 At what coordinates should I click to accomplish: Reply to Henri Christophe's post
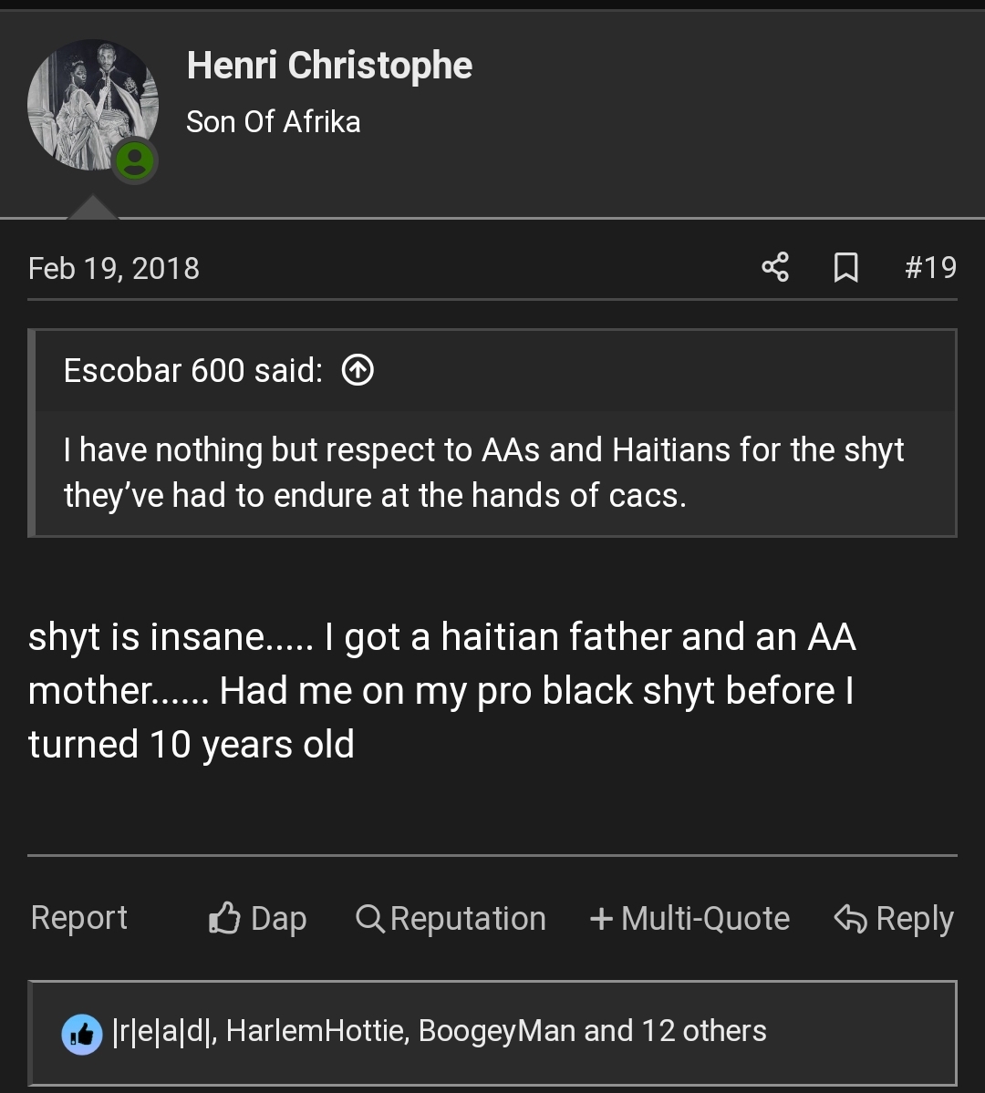click(894, 918)
